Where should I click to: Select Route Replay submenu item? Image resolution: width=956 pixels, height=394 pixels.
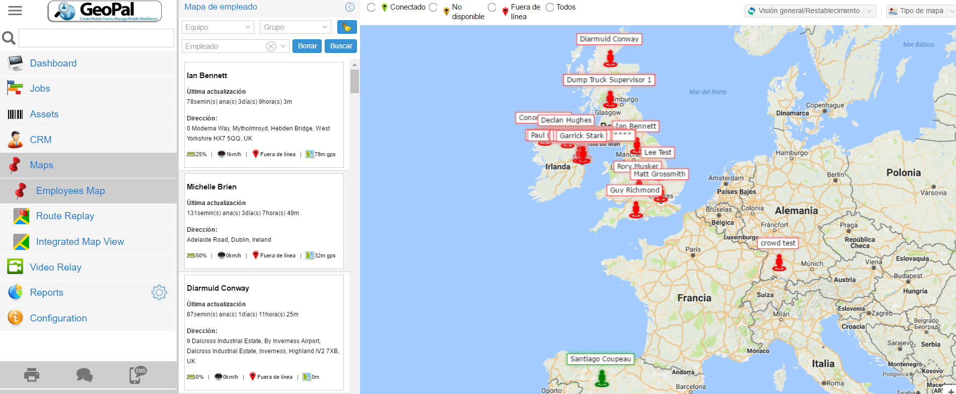click(x=89, y=216)
